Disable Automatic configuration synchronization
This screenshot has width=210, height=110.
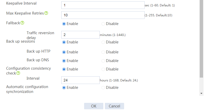103,88
